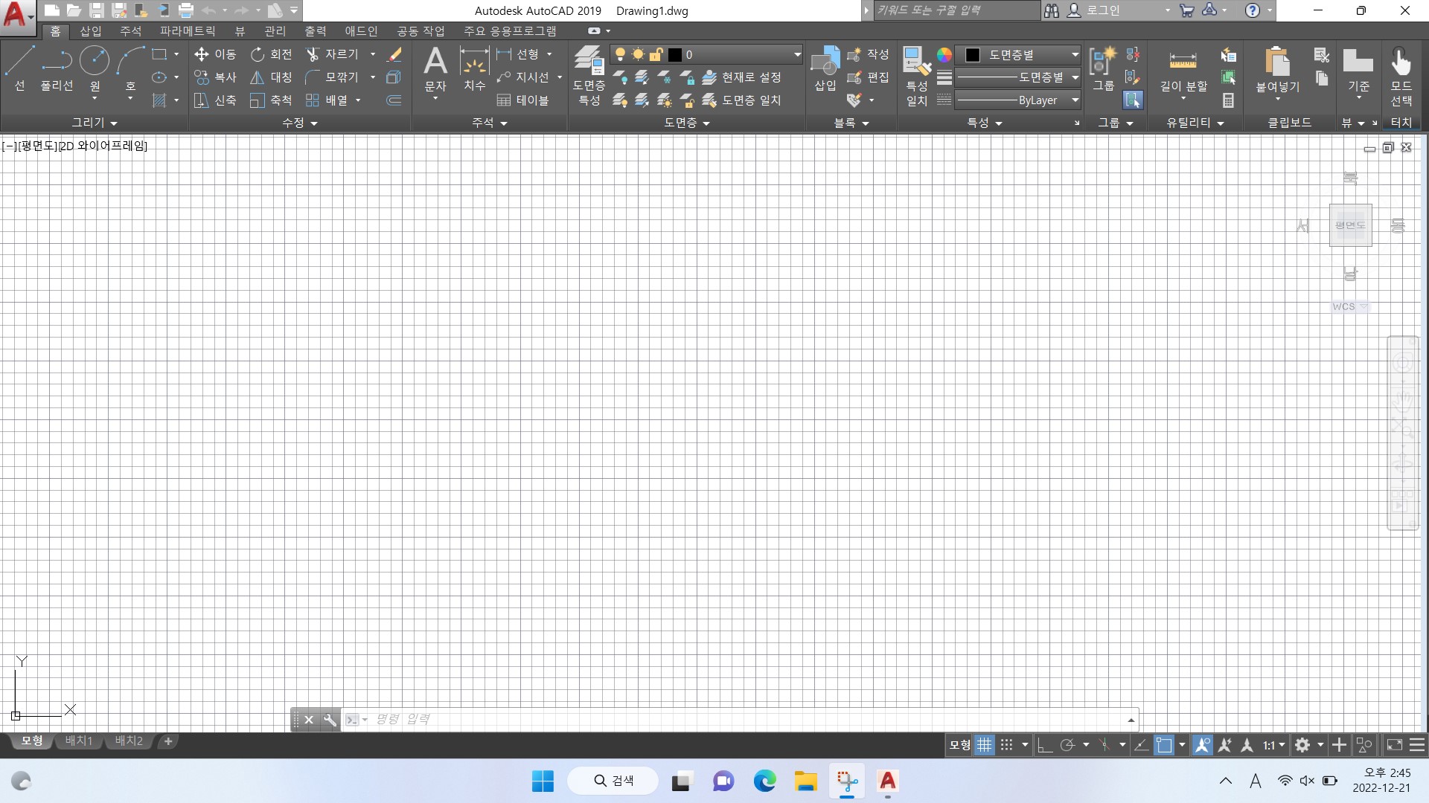Click the 자르기 (Trim) tool

[333, 54]
